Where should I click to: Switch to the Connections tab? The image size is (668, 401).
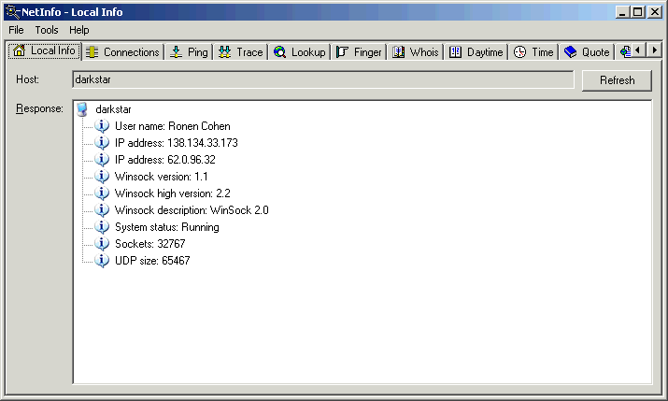122,52
